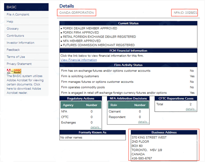Click the Agency column header
The width and height of the screenshot is (206, 163).
(68, 105)
